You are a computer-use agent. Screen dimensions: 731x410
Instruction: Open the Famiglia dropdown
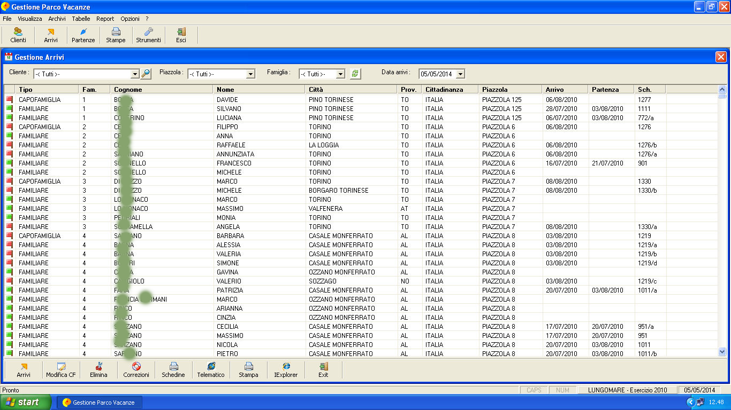pos(340,74)
